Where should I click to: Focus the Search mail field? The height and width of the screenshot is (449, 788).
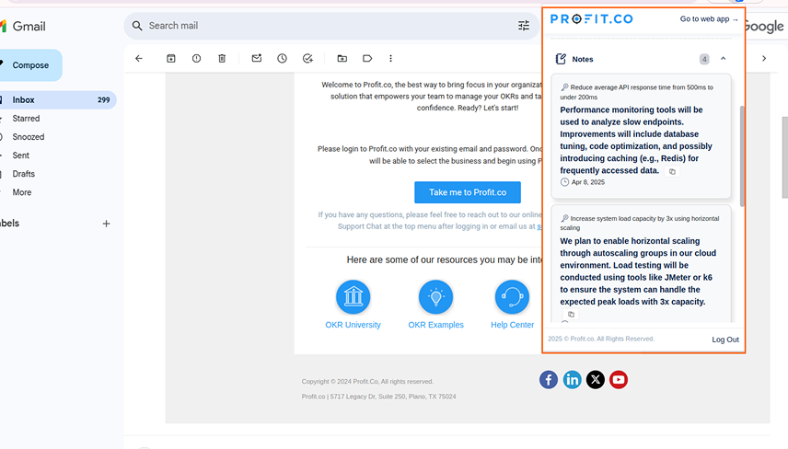tap(331, 26)
